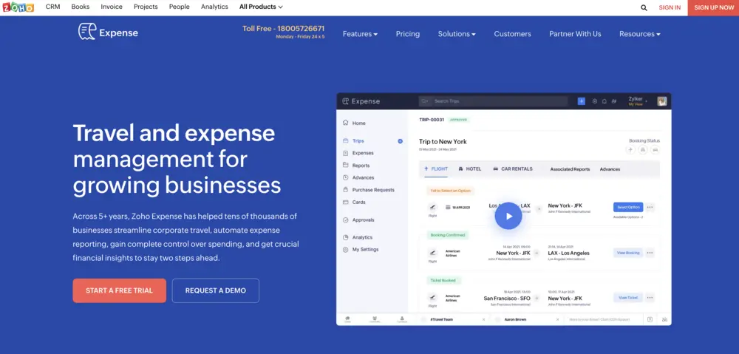Switch to Associated Reports tab
Image resolution: width=739 pixels, height=354 pixels.
pyautogui.click(x=570, y=169)
